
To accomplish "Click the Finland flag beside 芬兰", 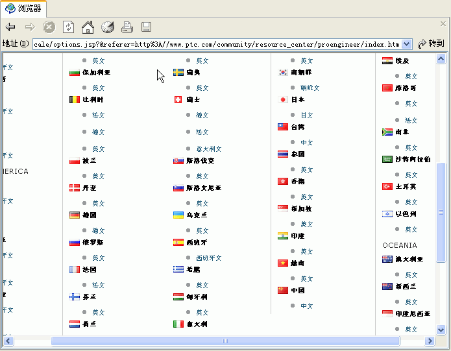I will click(x=75, y=297).
